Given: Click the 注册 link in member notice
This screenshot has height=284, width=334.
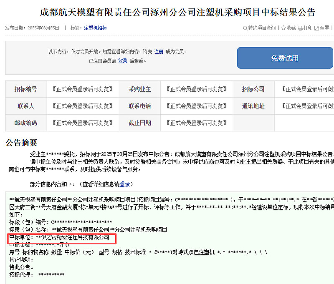Looking at the screenshot, I should 159,52.
